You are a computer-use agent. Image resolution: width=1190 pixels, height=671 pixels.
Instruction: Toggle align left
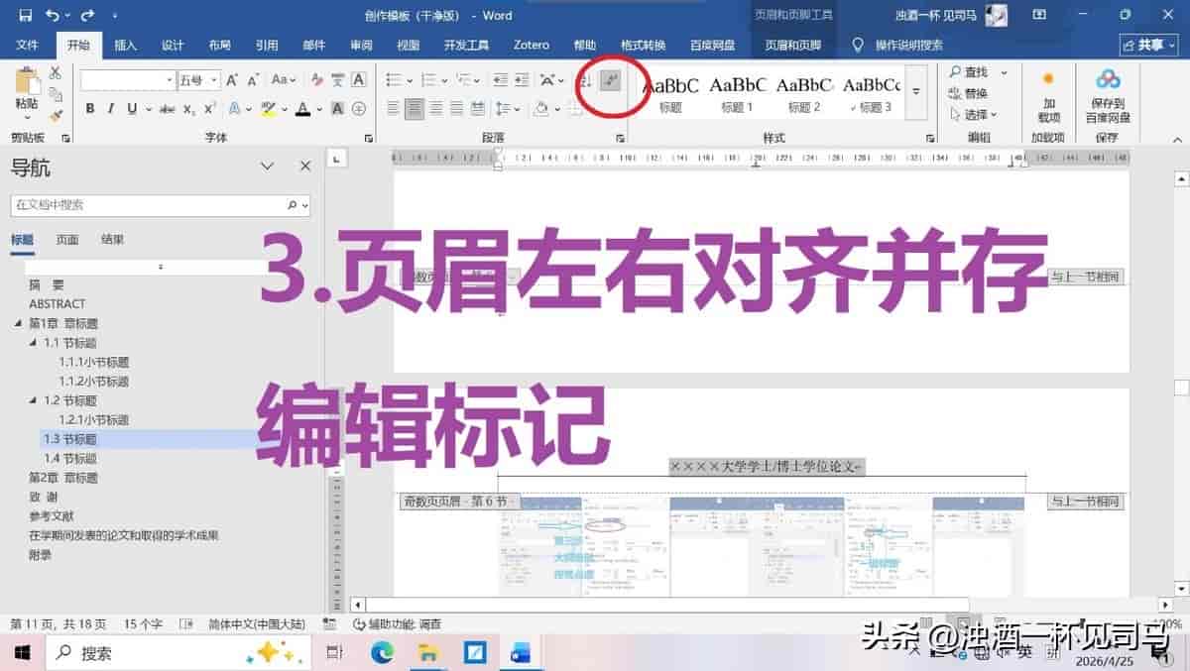tap(394, 109)
